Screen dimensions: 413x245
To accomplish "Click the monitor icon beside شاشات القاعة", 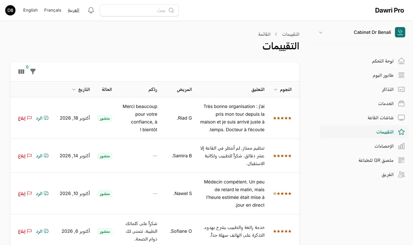I will pos(401,118).
